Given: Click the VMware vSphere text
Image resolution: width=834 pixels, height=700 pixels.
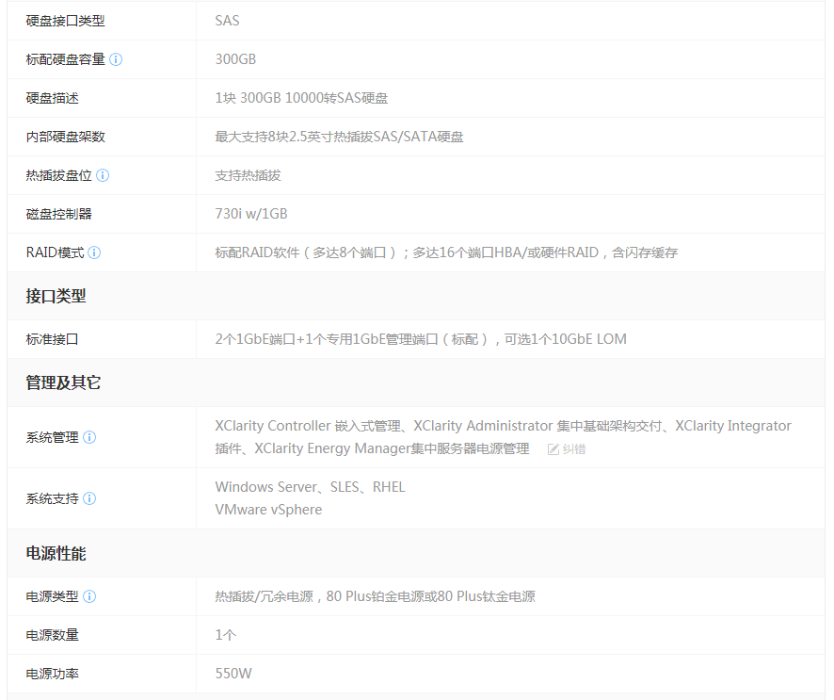Looking at the screenshot, I should pyautogui.click(x=268, y=510).
